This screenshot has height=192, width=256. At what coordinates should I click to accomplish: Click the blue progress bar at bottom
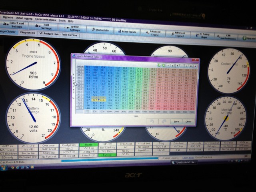coord(109,159)
